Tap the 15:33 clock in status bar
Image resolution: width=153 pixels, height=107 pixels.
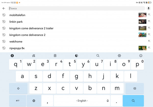click(13, 3)
